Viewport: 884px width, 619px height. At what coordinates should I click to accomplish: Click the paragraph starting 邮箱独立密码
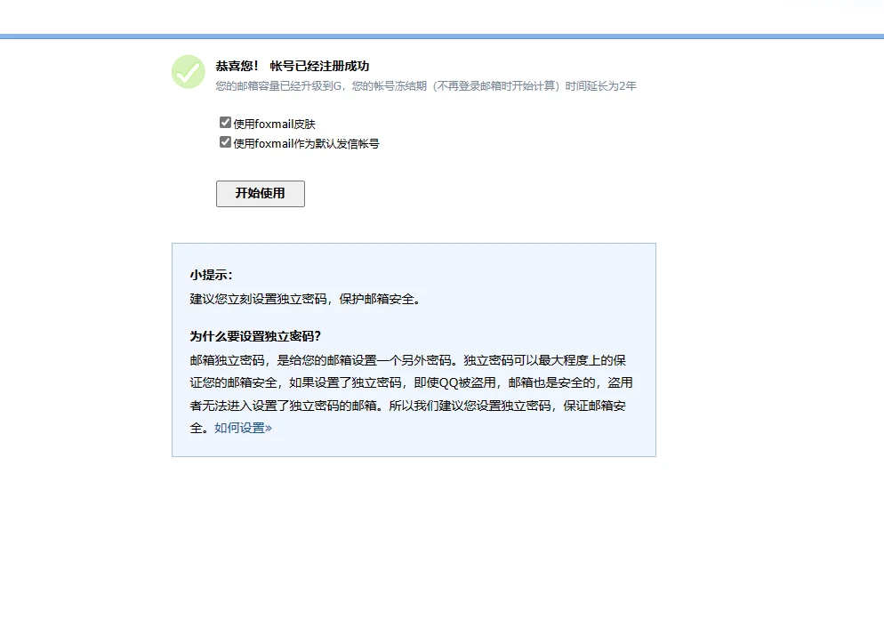[411, 394]
